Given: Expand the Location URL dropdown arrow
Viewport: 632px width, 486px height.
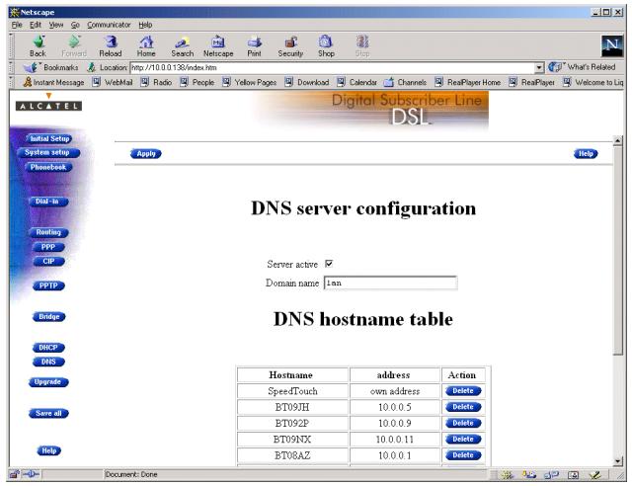Looking at the screenshot, I should point(539,68).
